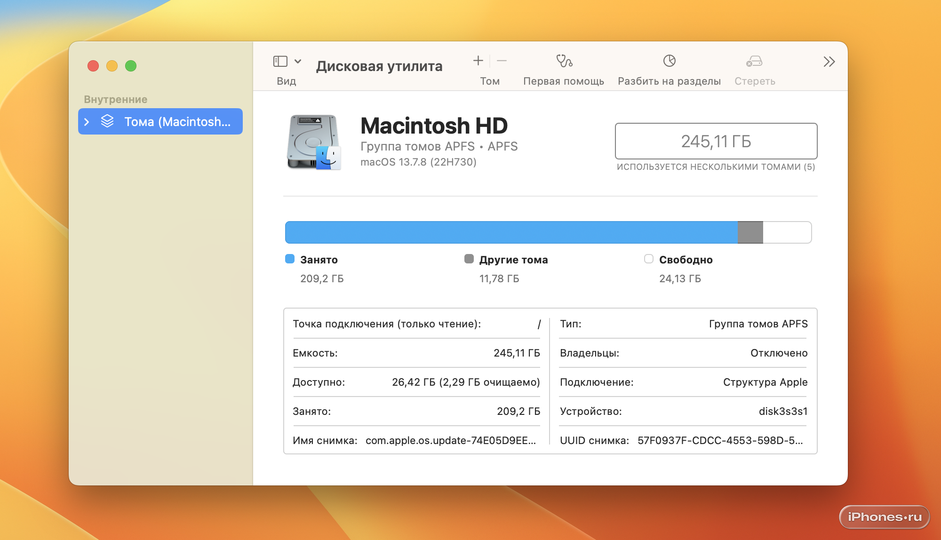Click the Свободно legend label
This screenshot has height=540, width=941.
[686, 260]
